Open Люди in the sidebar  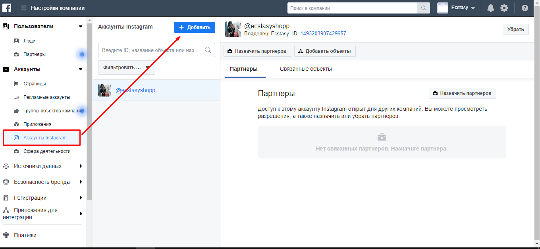pyautogui.click(x=29, y=41)
